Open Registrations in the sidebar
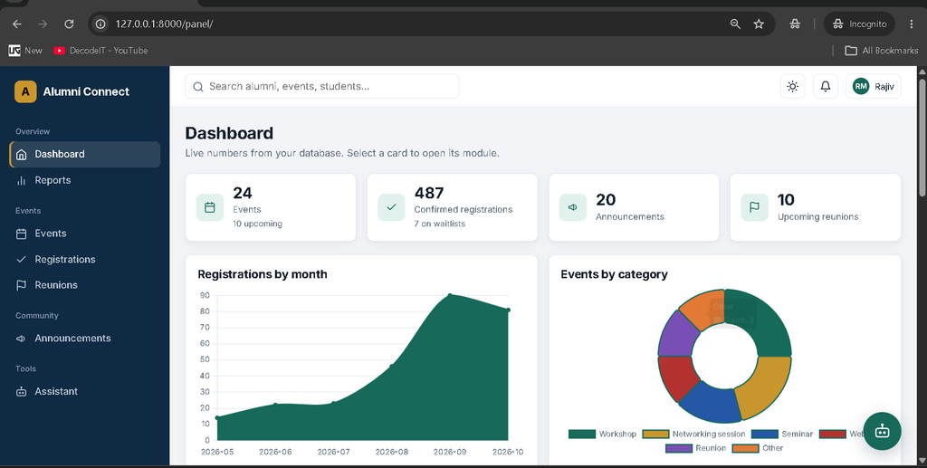This screenshot has height=468, width=927. [85, 260]
